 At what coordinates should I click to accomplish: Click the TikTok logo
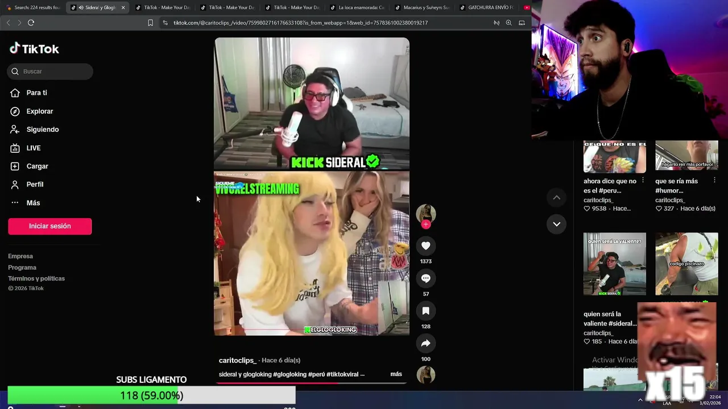coord(34,49)
